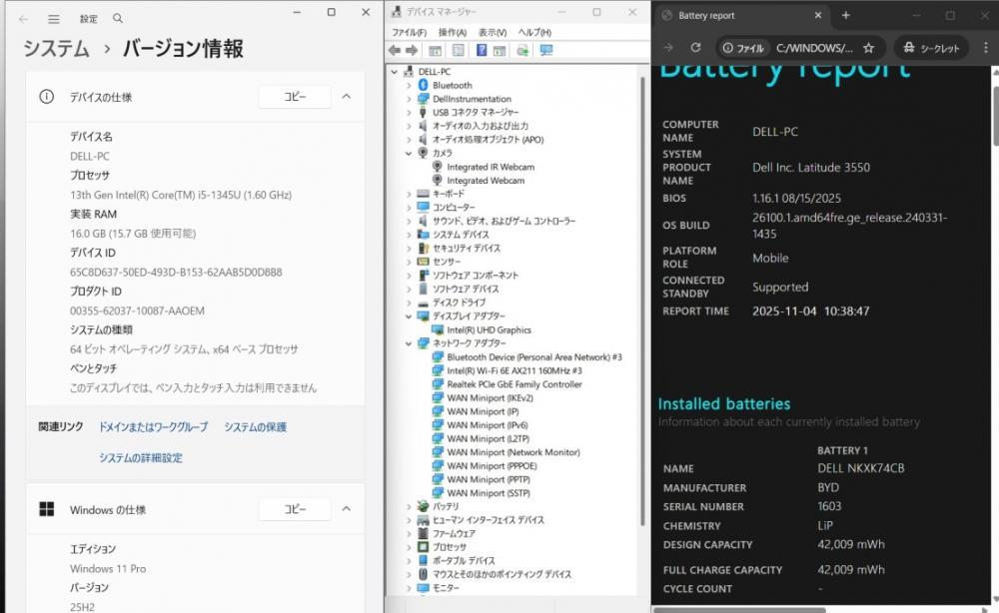Open Settings hamburger navigation menu
The height and width of the screenshot is (613, 999).
coord(54,19)
